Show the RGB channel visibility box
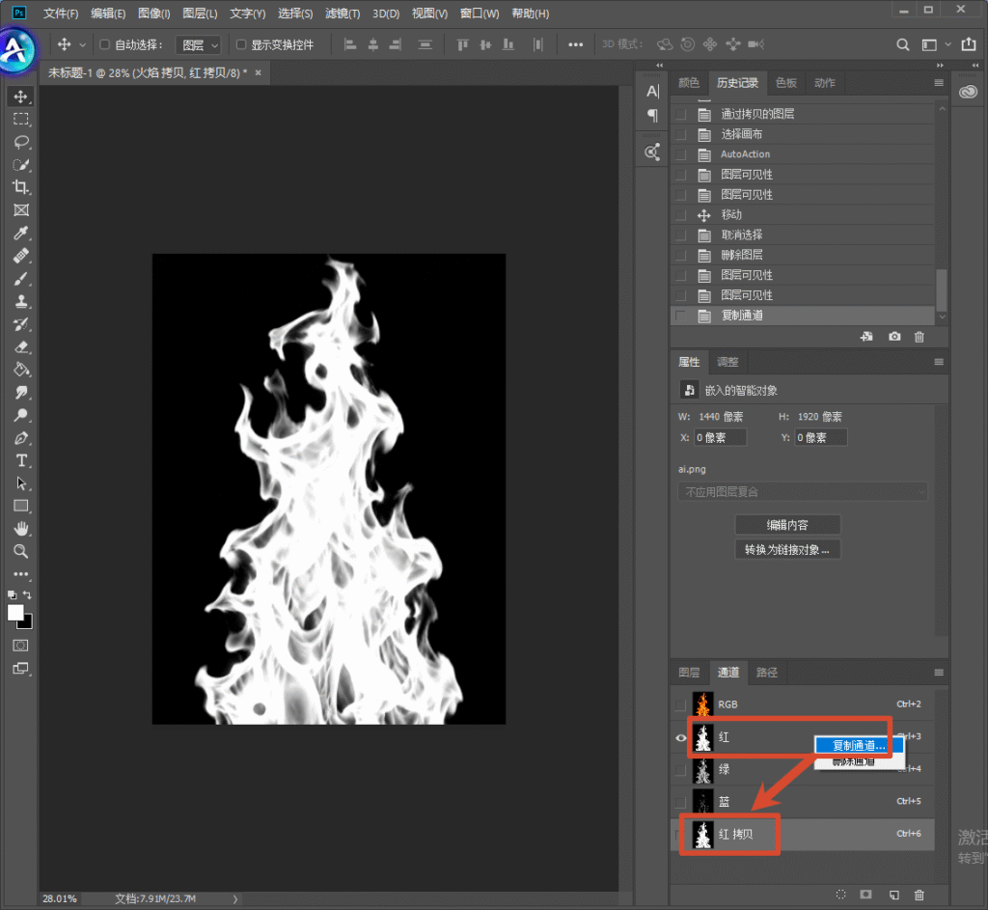Screen dimensions: 988x910 click(680, 704)
